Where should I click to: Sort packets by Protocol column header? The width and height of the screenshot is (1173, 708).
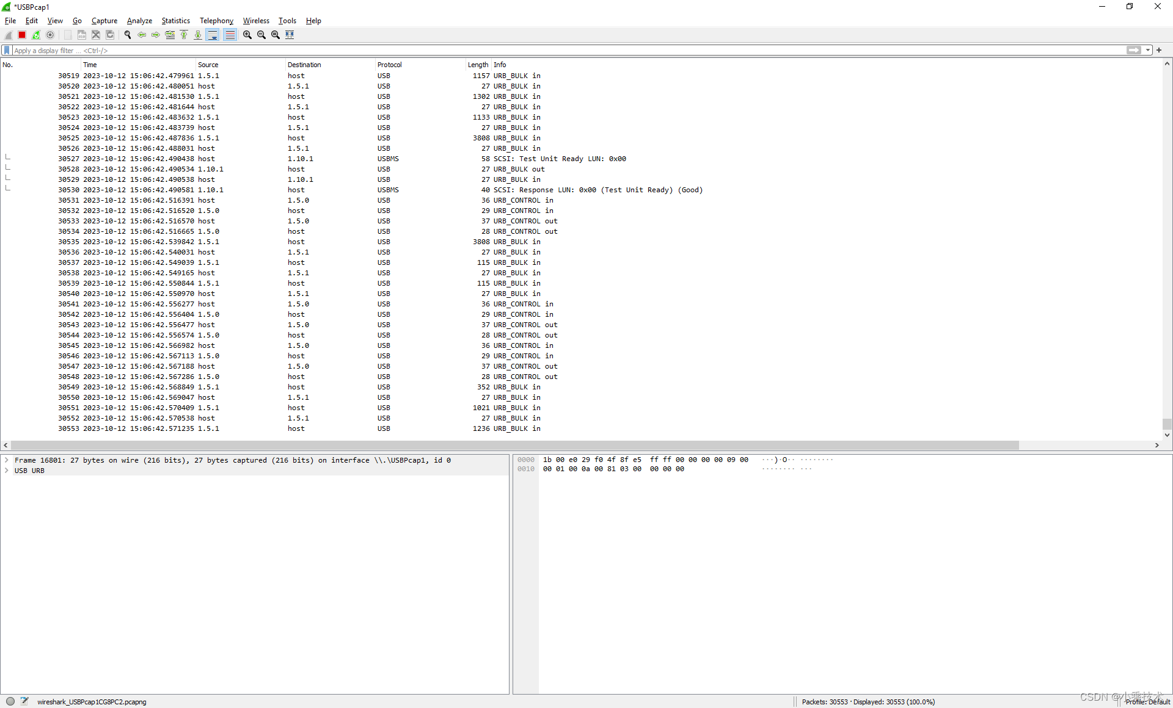pos(390,65)
